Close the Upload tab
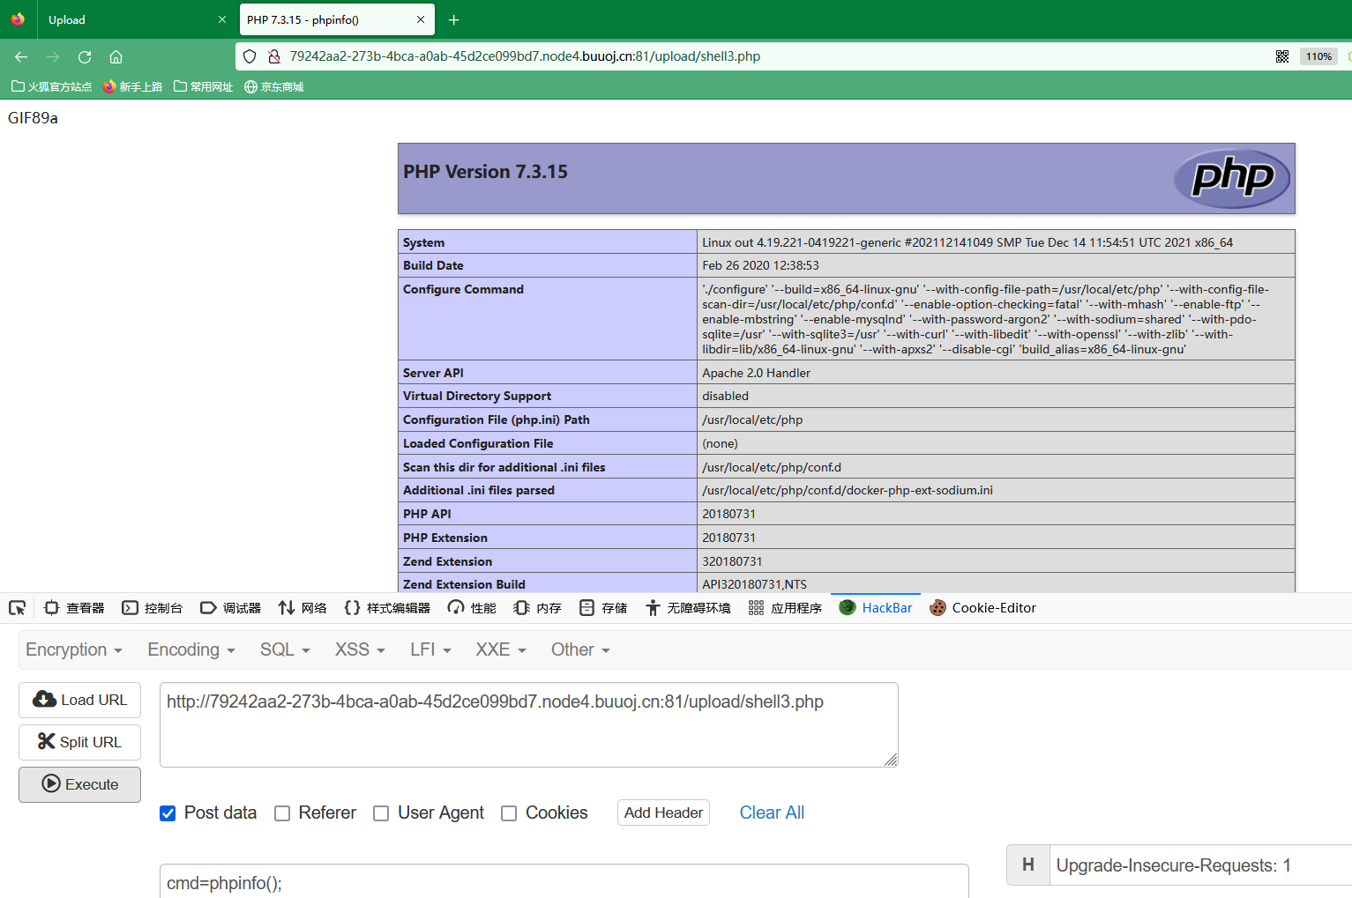 point(222,19)
